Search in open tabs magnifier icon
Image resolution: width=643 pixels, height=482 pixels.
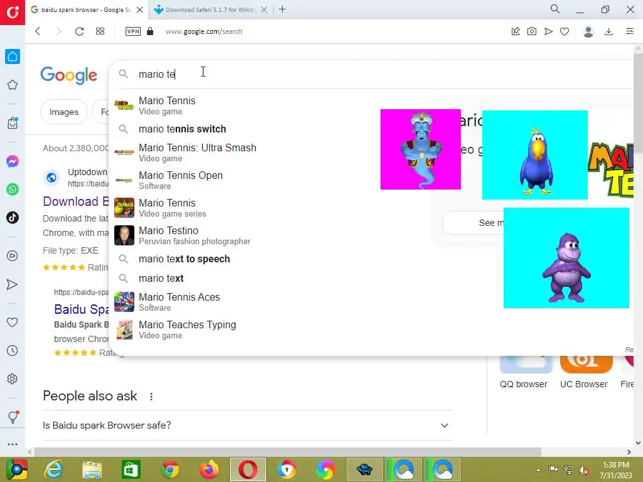click(555, 9)
